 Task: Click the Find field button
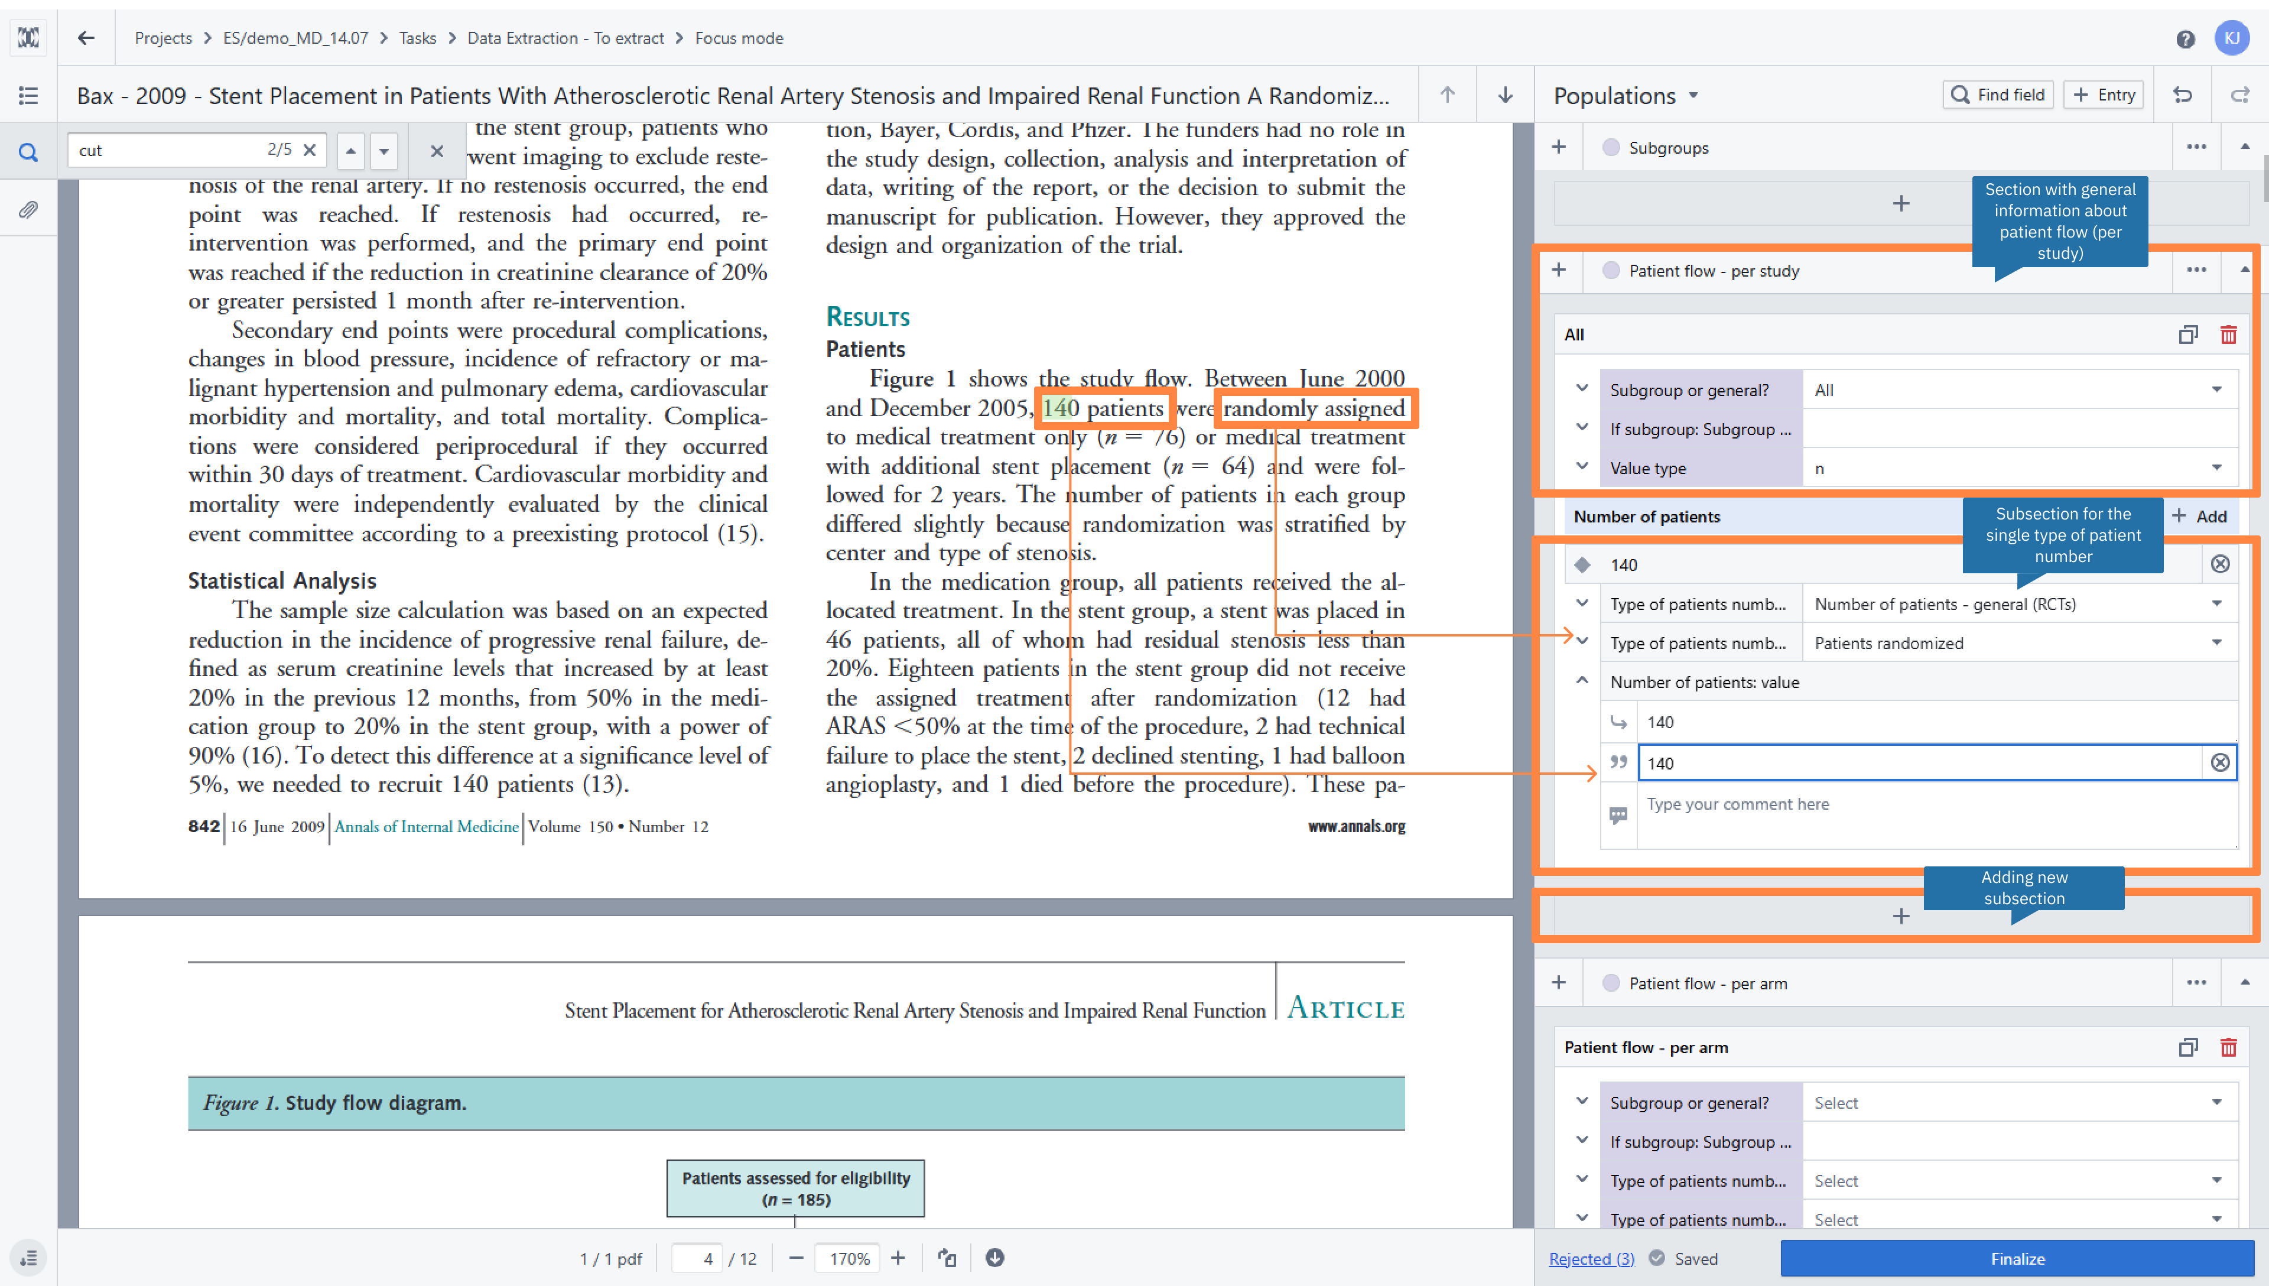(1998, 95)
